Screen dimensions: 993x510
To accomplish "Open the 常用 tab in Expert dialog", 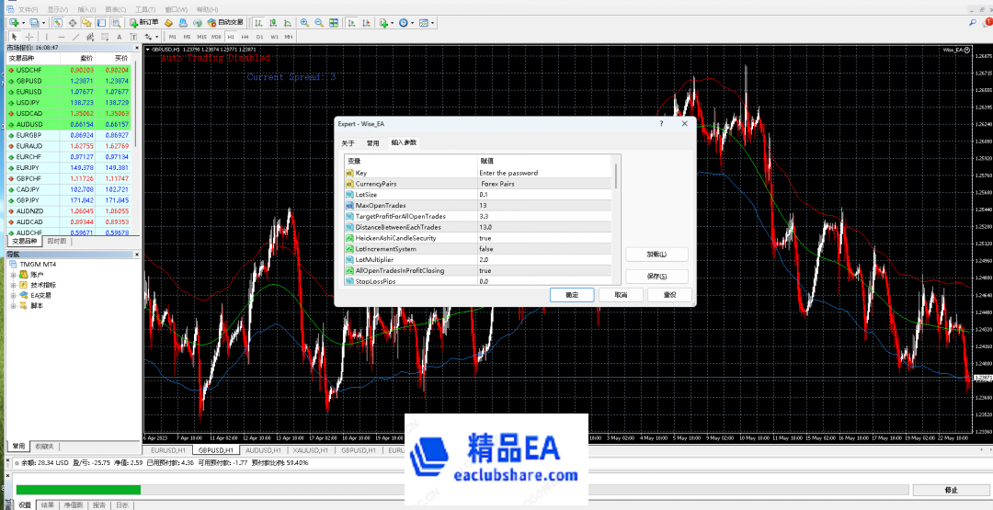I will (372, 143).
